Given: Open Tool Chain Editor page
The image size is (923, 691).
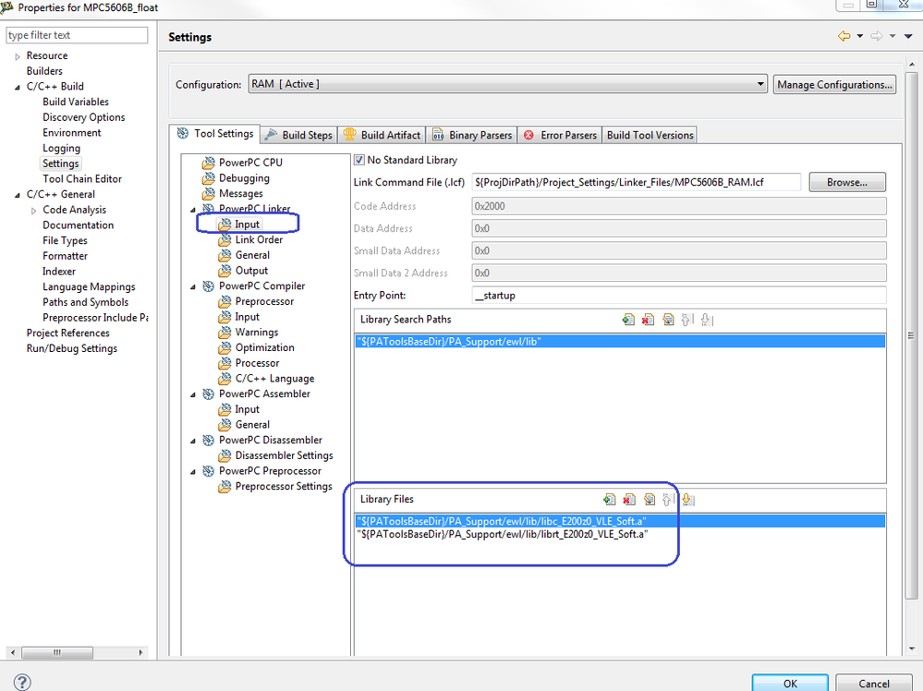Looking at the screenshot, I should tap(82, 179).
